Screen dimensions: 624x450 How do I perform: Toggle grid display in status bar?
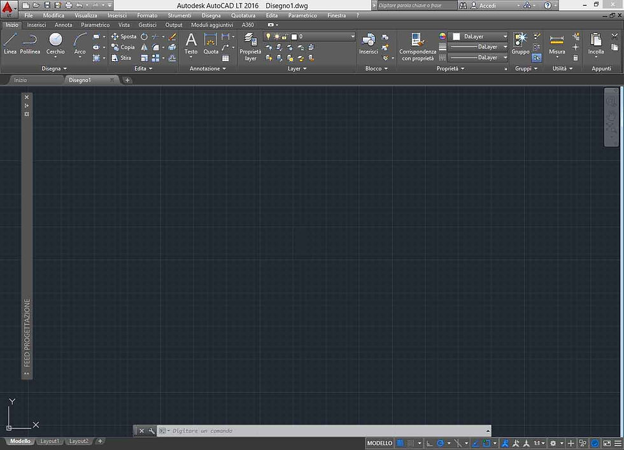click(x=401, y=443)
